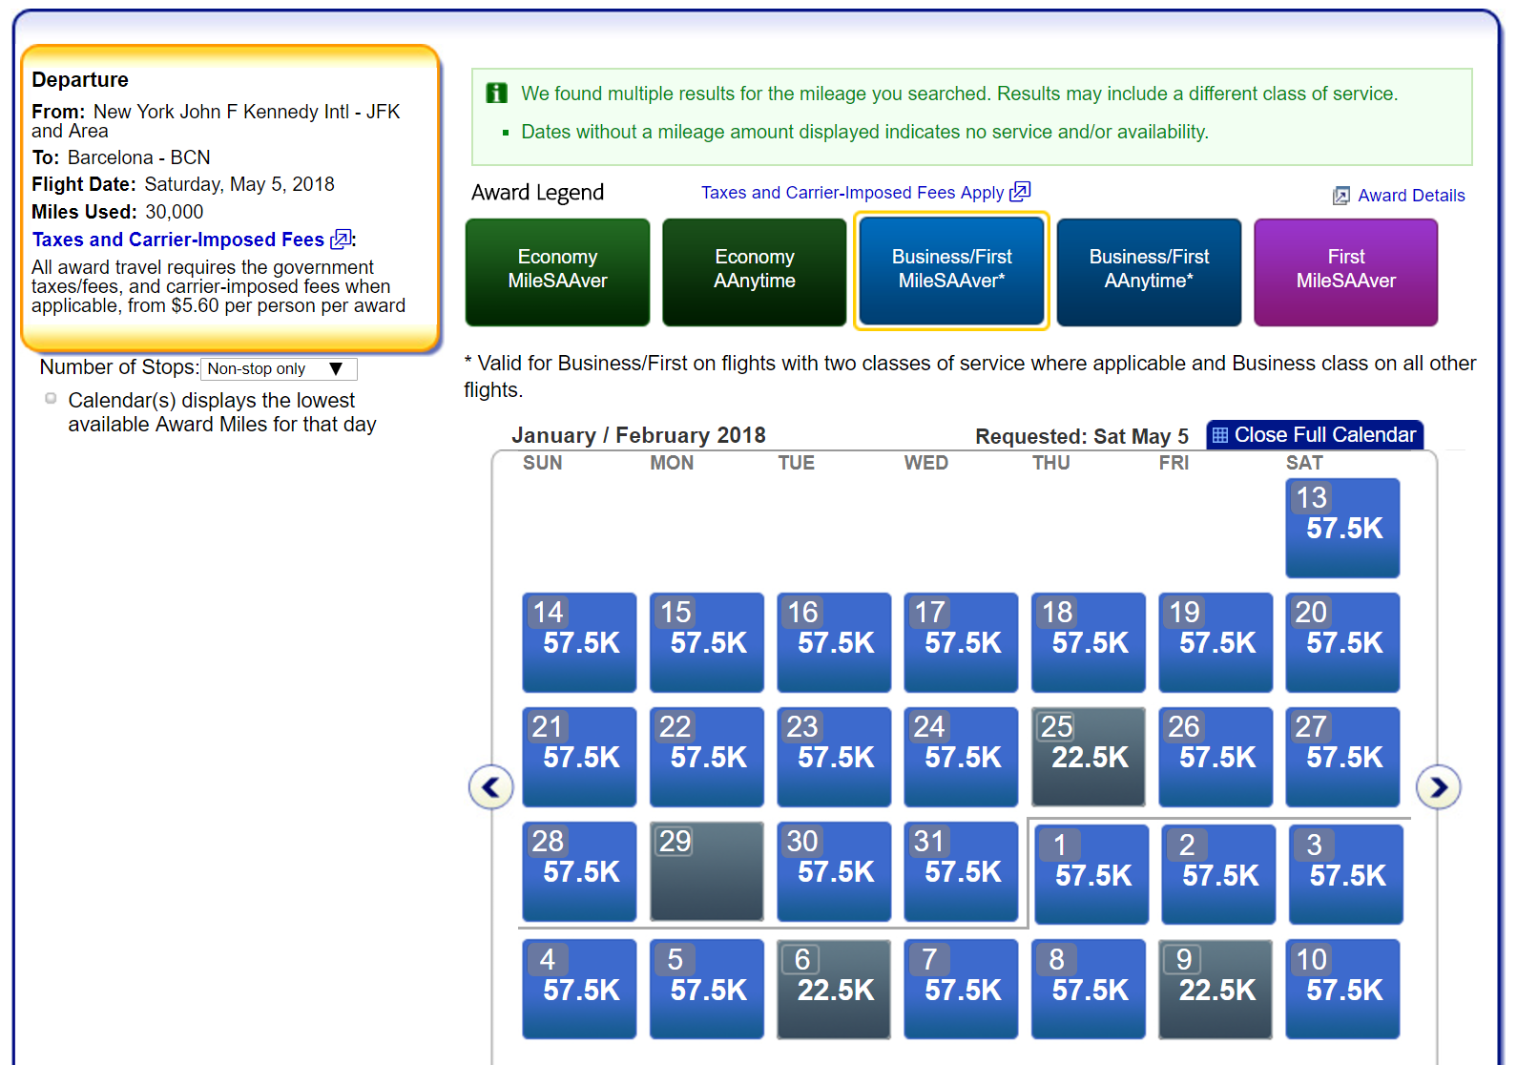Click the Award Details popup icon
This screenshot has height=1065, width=1517.
pos(1340,196)
